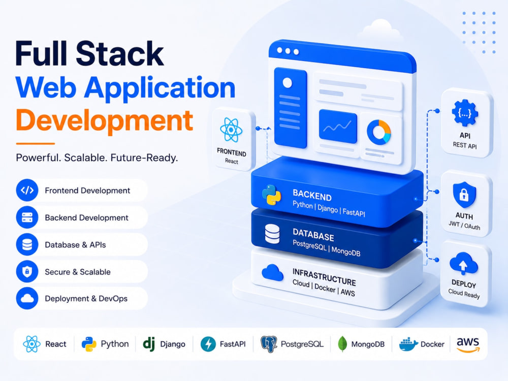
Task: Click the donut chart in browser mockup
Action: pos(379,132)
